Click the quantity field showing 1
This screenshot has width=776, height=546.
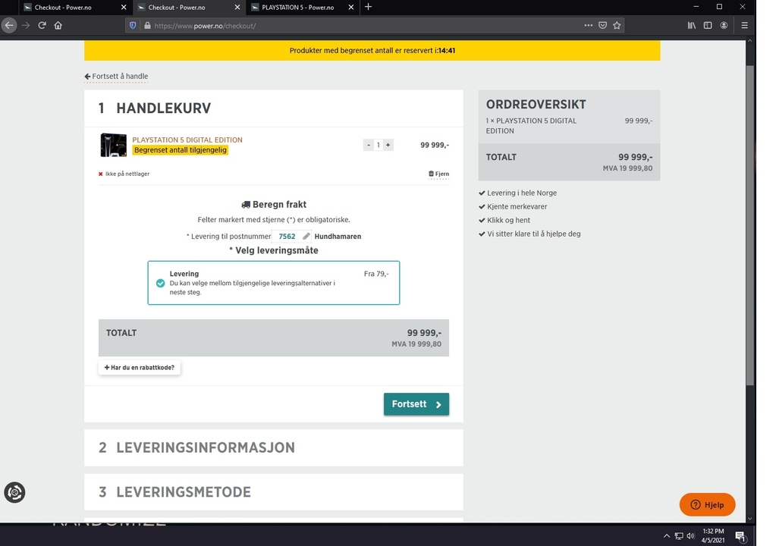pos(378,145)
